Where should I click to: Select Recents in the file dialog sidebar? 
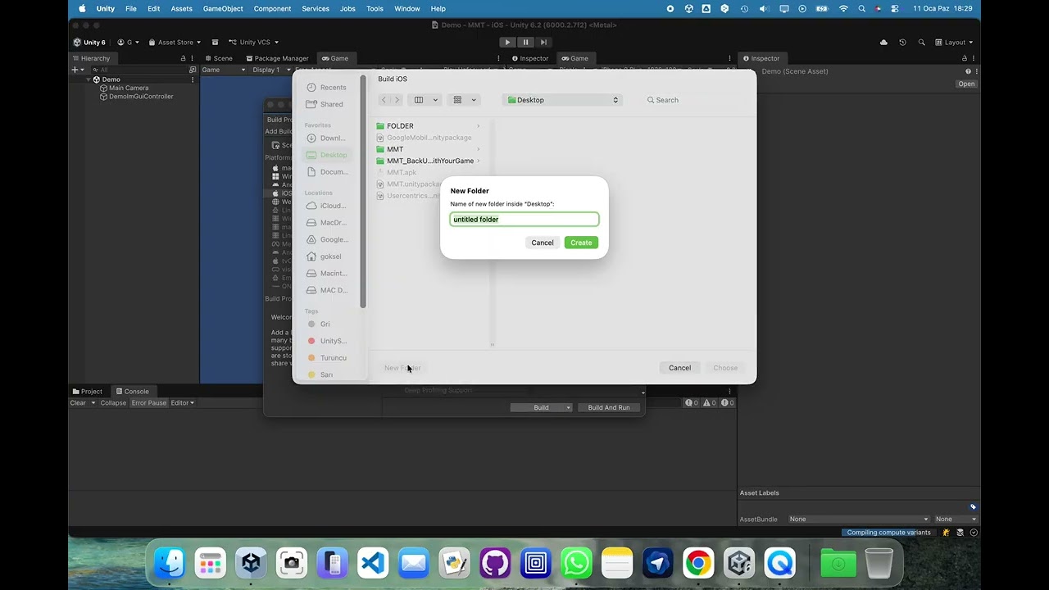pyautogui.click(x=326, y=88)
